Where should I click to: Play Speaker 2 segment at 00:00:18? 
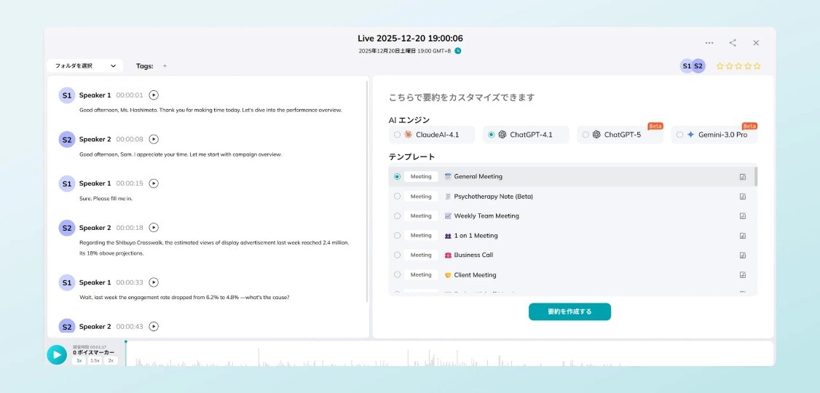[x=154, y=228]
